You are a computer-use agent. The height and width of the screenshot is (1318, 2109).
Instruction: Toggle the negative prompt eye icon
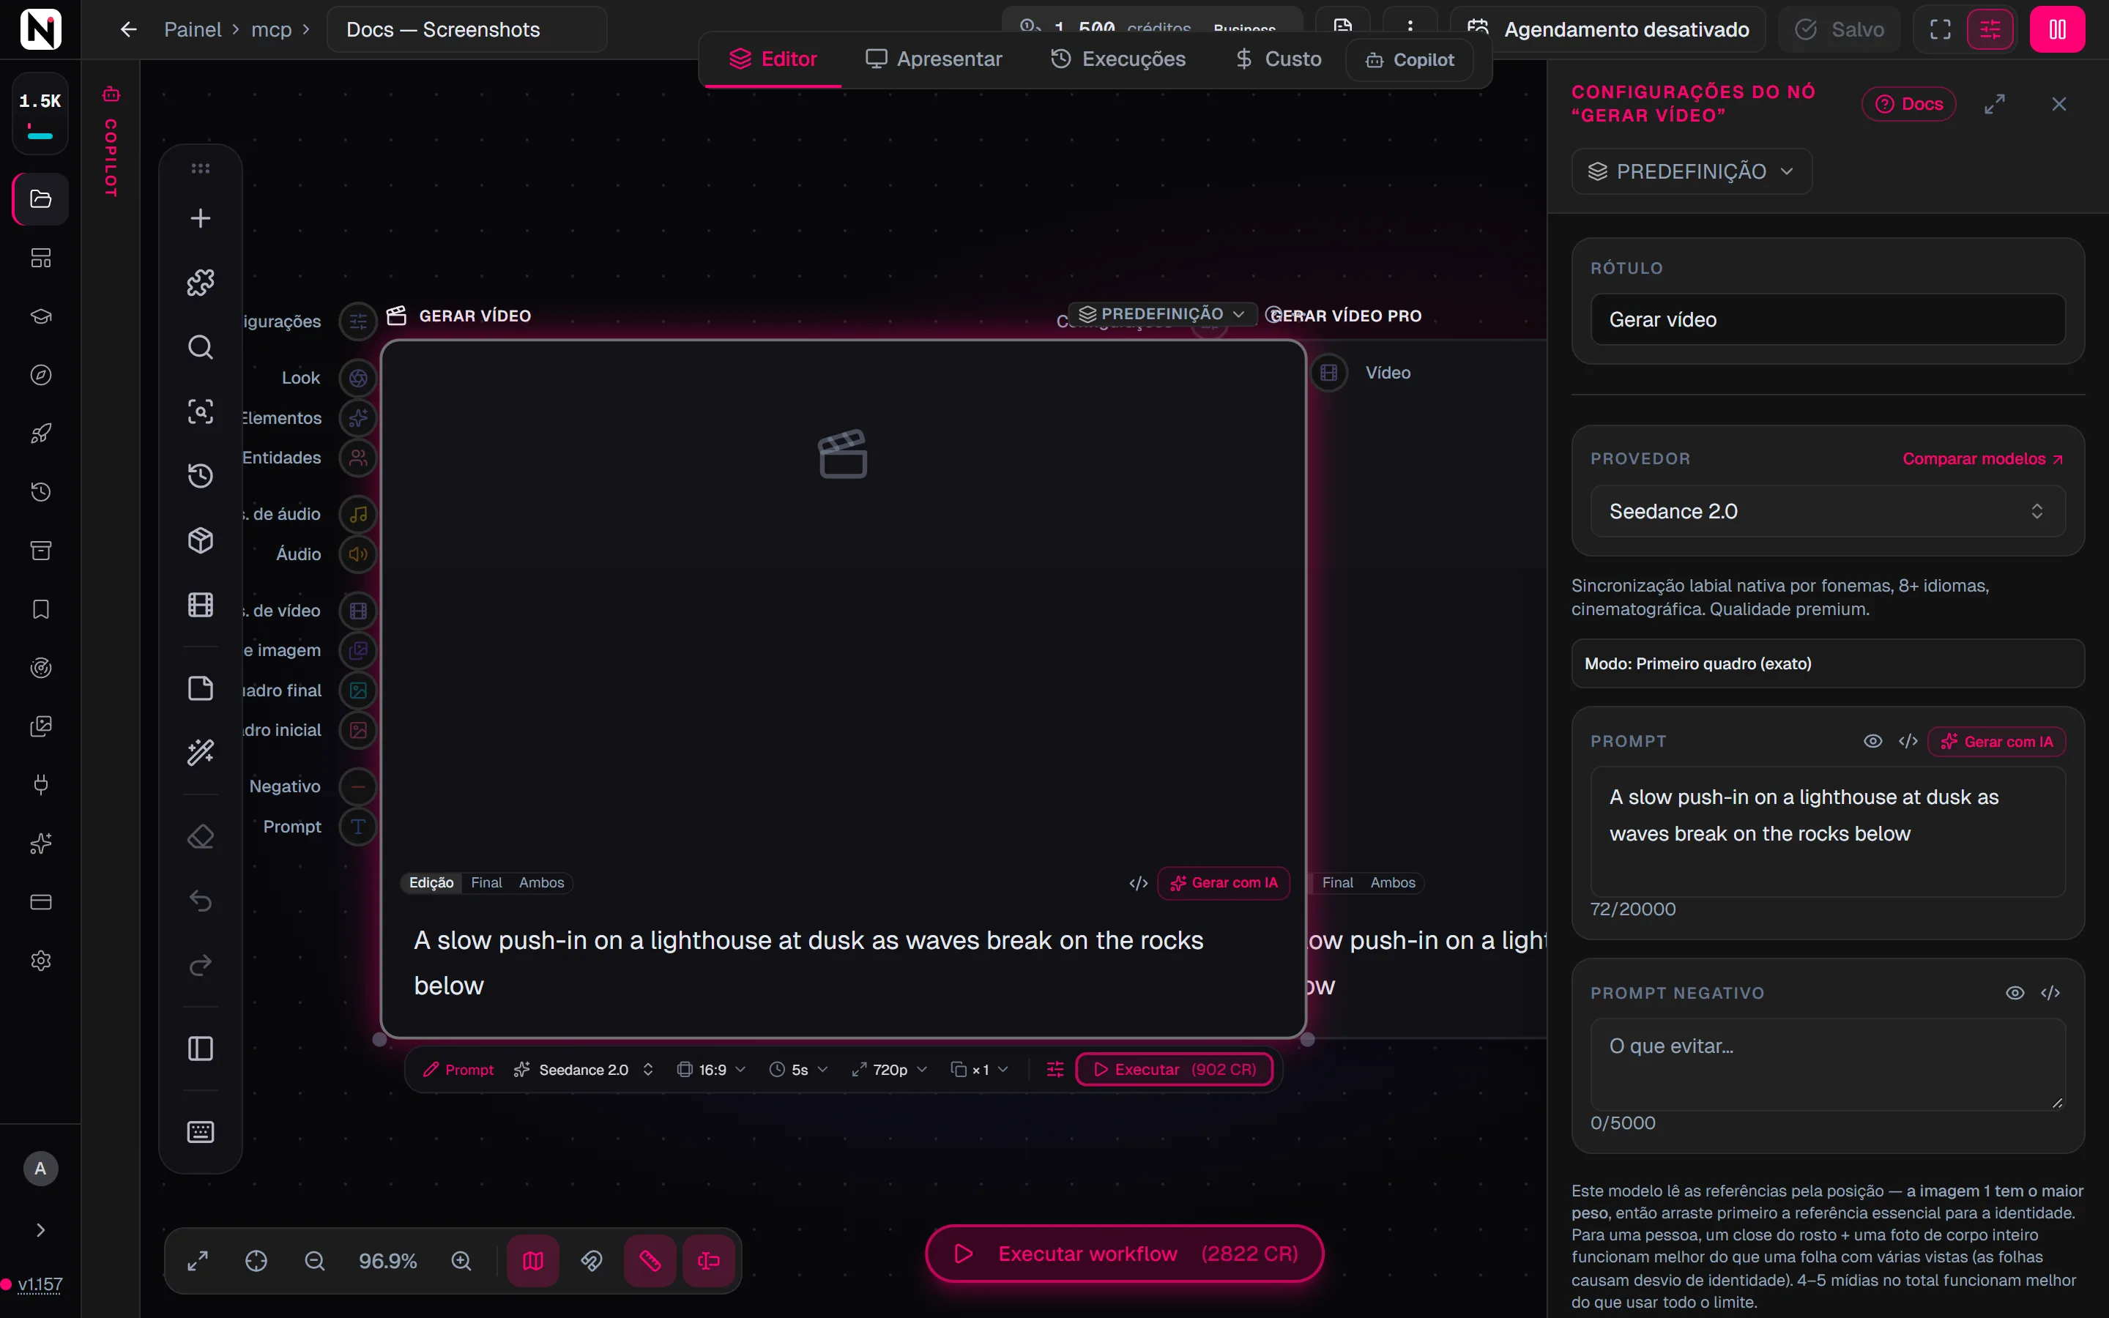point(2015,993)
